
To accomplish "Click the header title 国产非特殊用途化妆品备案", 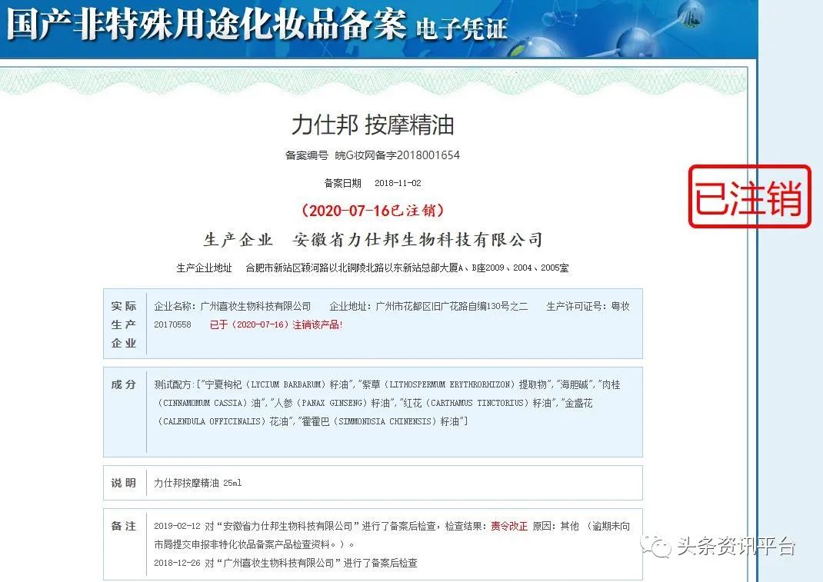I will (x=206, y=24).
